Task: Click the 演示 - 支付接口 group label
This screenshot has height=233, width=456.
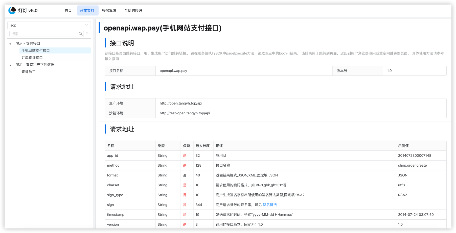Action: pos(28,43)
